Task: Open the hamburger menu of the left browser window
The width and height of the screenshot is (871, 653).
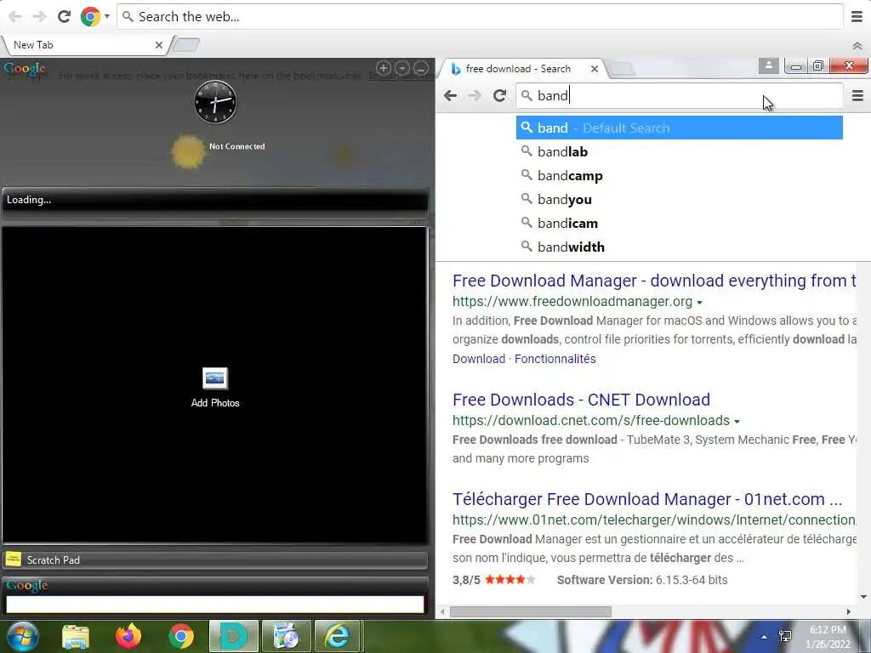Action: click(x=857, y=17)
